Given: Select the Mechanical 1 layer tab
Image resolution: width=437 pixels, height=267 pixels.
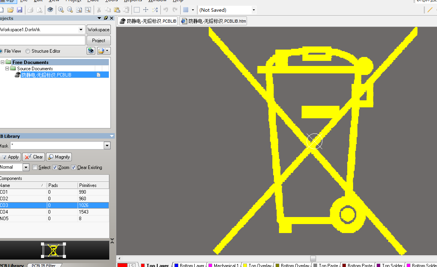Looking at the screenshot, I should (x=223, y=265).
